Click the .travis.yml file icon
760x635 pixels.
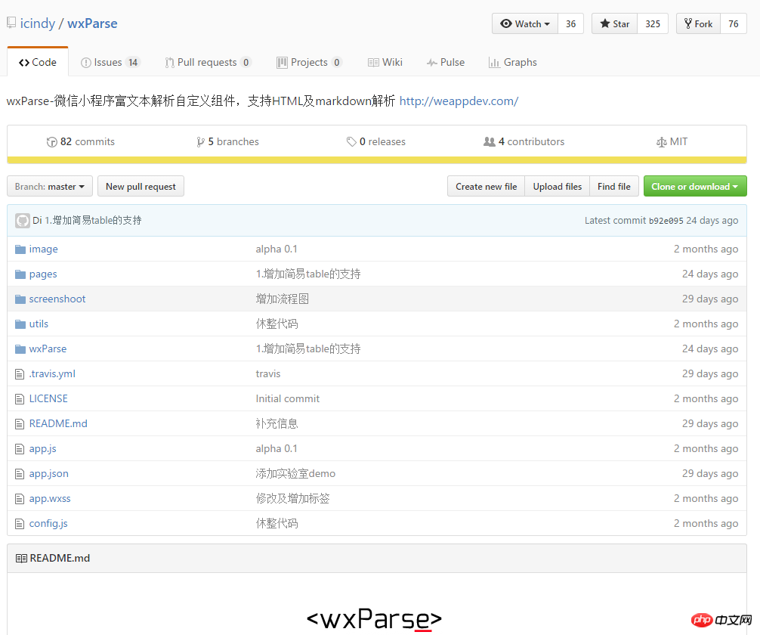pos(20,374)
